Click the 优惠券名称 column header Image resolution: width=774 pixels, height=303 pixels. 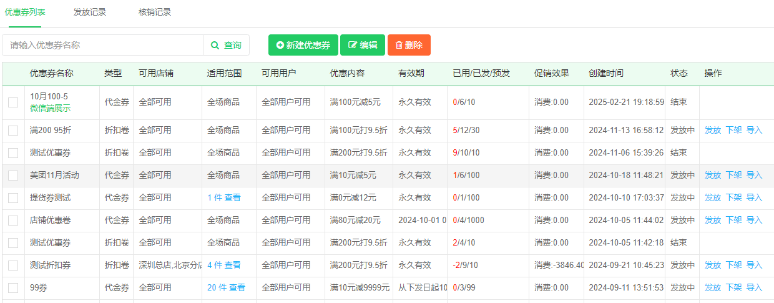coord(52,74)
